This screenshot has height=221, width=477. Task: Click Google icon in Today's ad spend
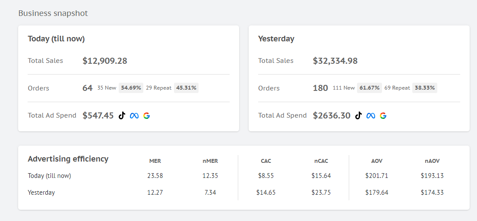(x=147, y=115)
